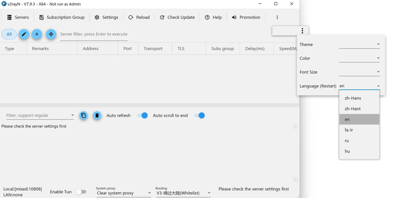Expand the Font Size dropdown
The height and width of the screenshot is (198, 393).
point(359,72)
